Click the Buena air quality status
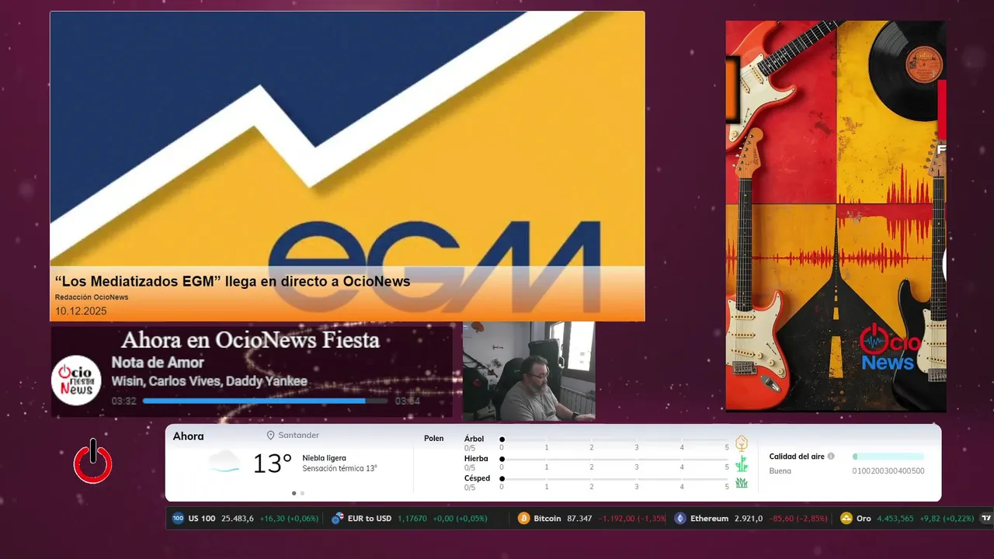Image resolution: width=994 pixels, height=559 pixels. 780,471
